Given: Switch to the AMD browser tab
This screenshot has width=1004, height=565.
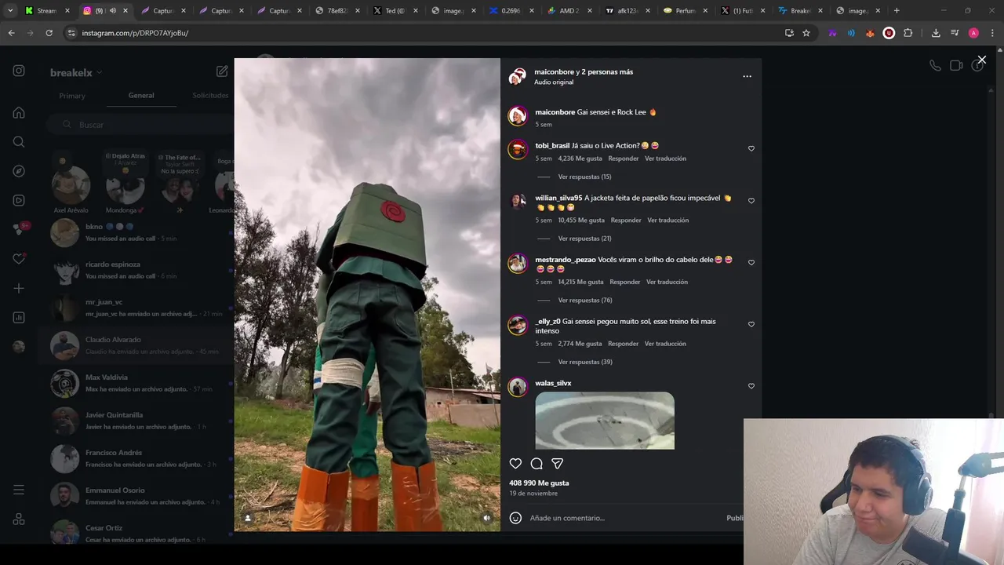Looking at the screenshot, I should (x=569, y=11).
